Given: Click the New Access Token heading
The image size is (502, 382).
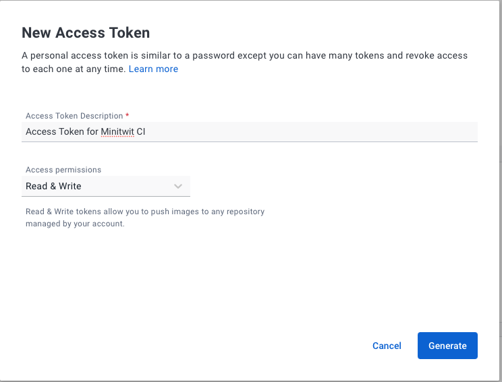Looking at the screenshot, I should click(86, 32).
